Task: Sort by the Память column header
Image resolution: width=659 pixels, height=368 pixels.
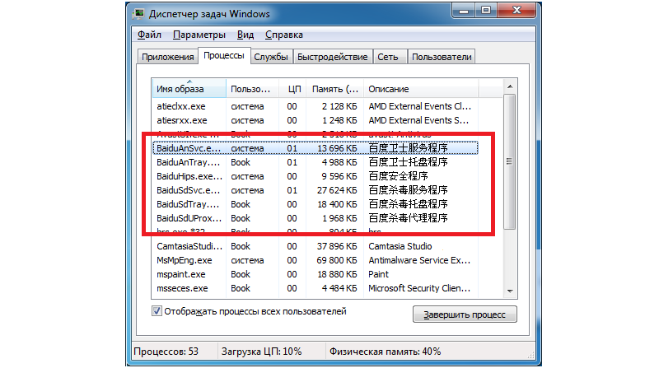Action: 334,89
